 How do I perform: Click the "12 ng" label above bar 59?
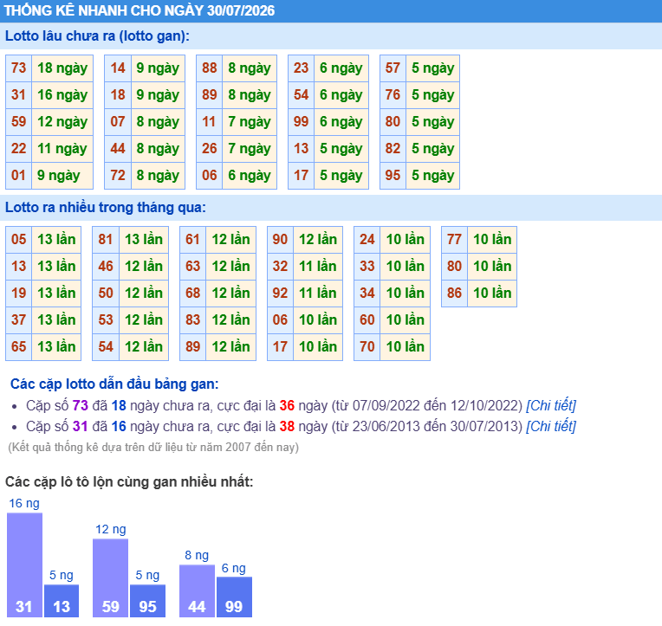pos(111,530)
